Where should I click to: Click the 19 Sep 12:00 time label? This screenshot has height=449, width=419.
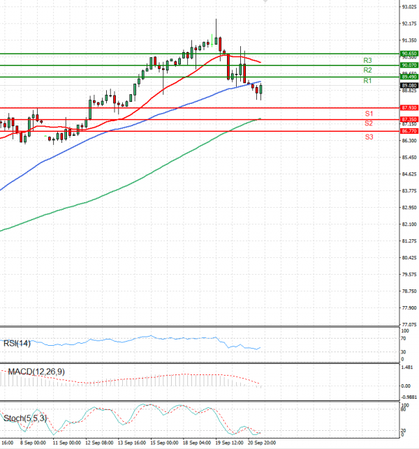coord(230,443)
